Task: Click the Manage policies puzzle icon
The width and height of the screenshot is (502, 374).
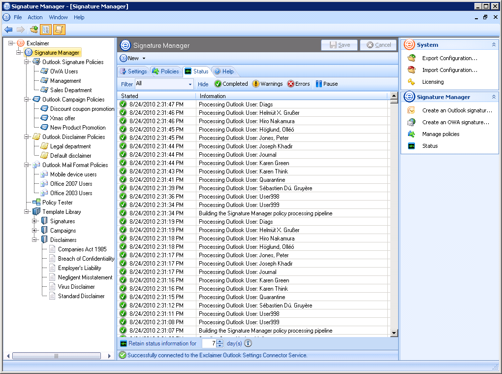Action: pyautogui.click(x=411, y=134)
